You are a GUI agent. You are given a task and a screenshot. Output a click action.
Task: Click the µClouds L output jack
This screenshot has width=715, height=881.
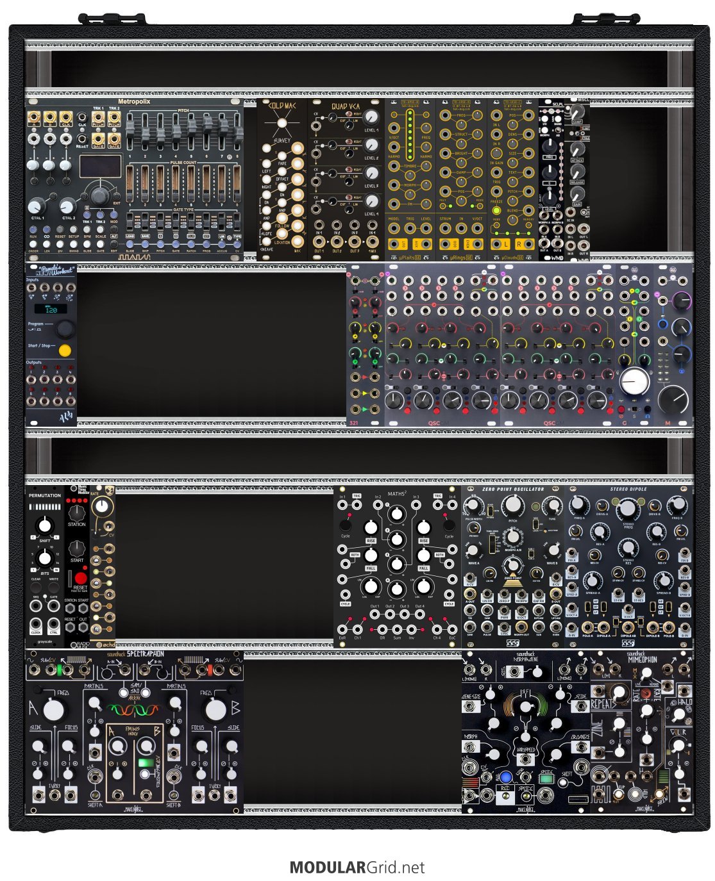point(496,244)
